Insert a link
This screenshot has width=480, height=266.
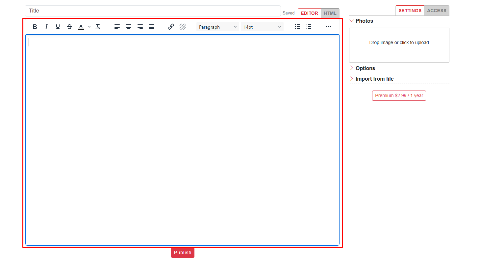[x=171, y=27]
